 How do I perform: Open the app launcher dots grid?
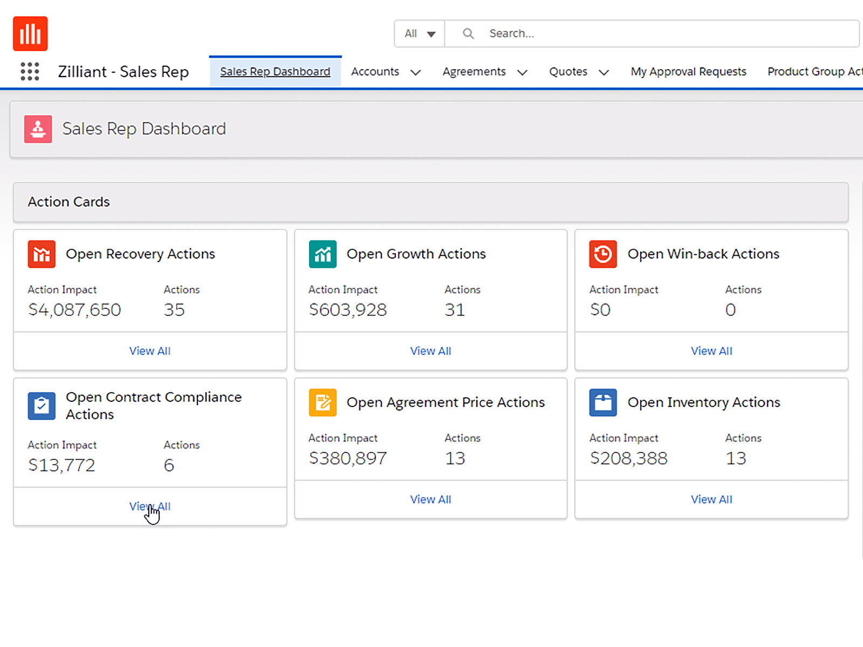[x=30, y=72]
